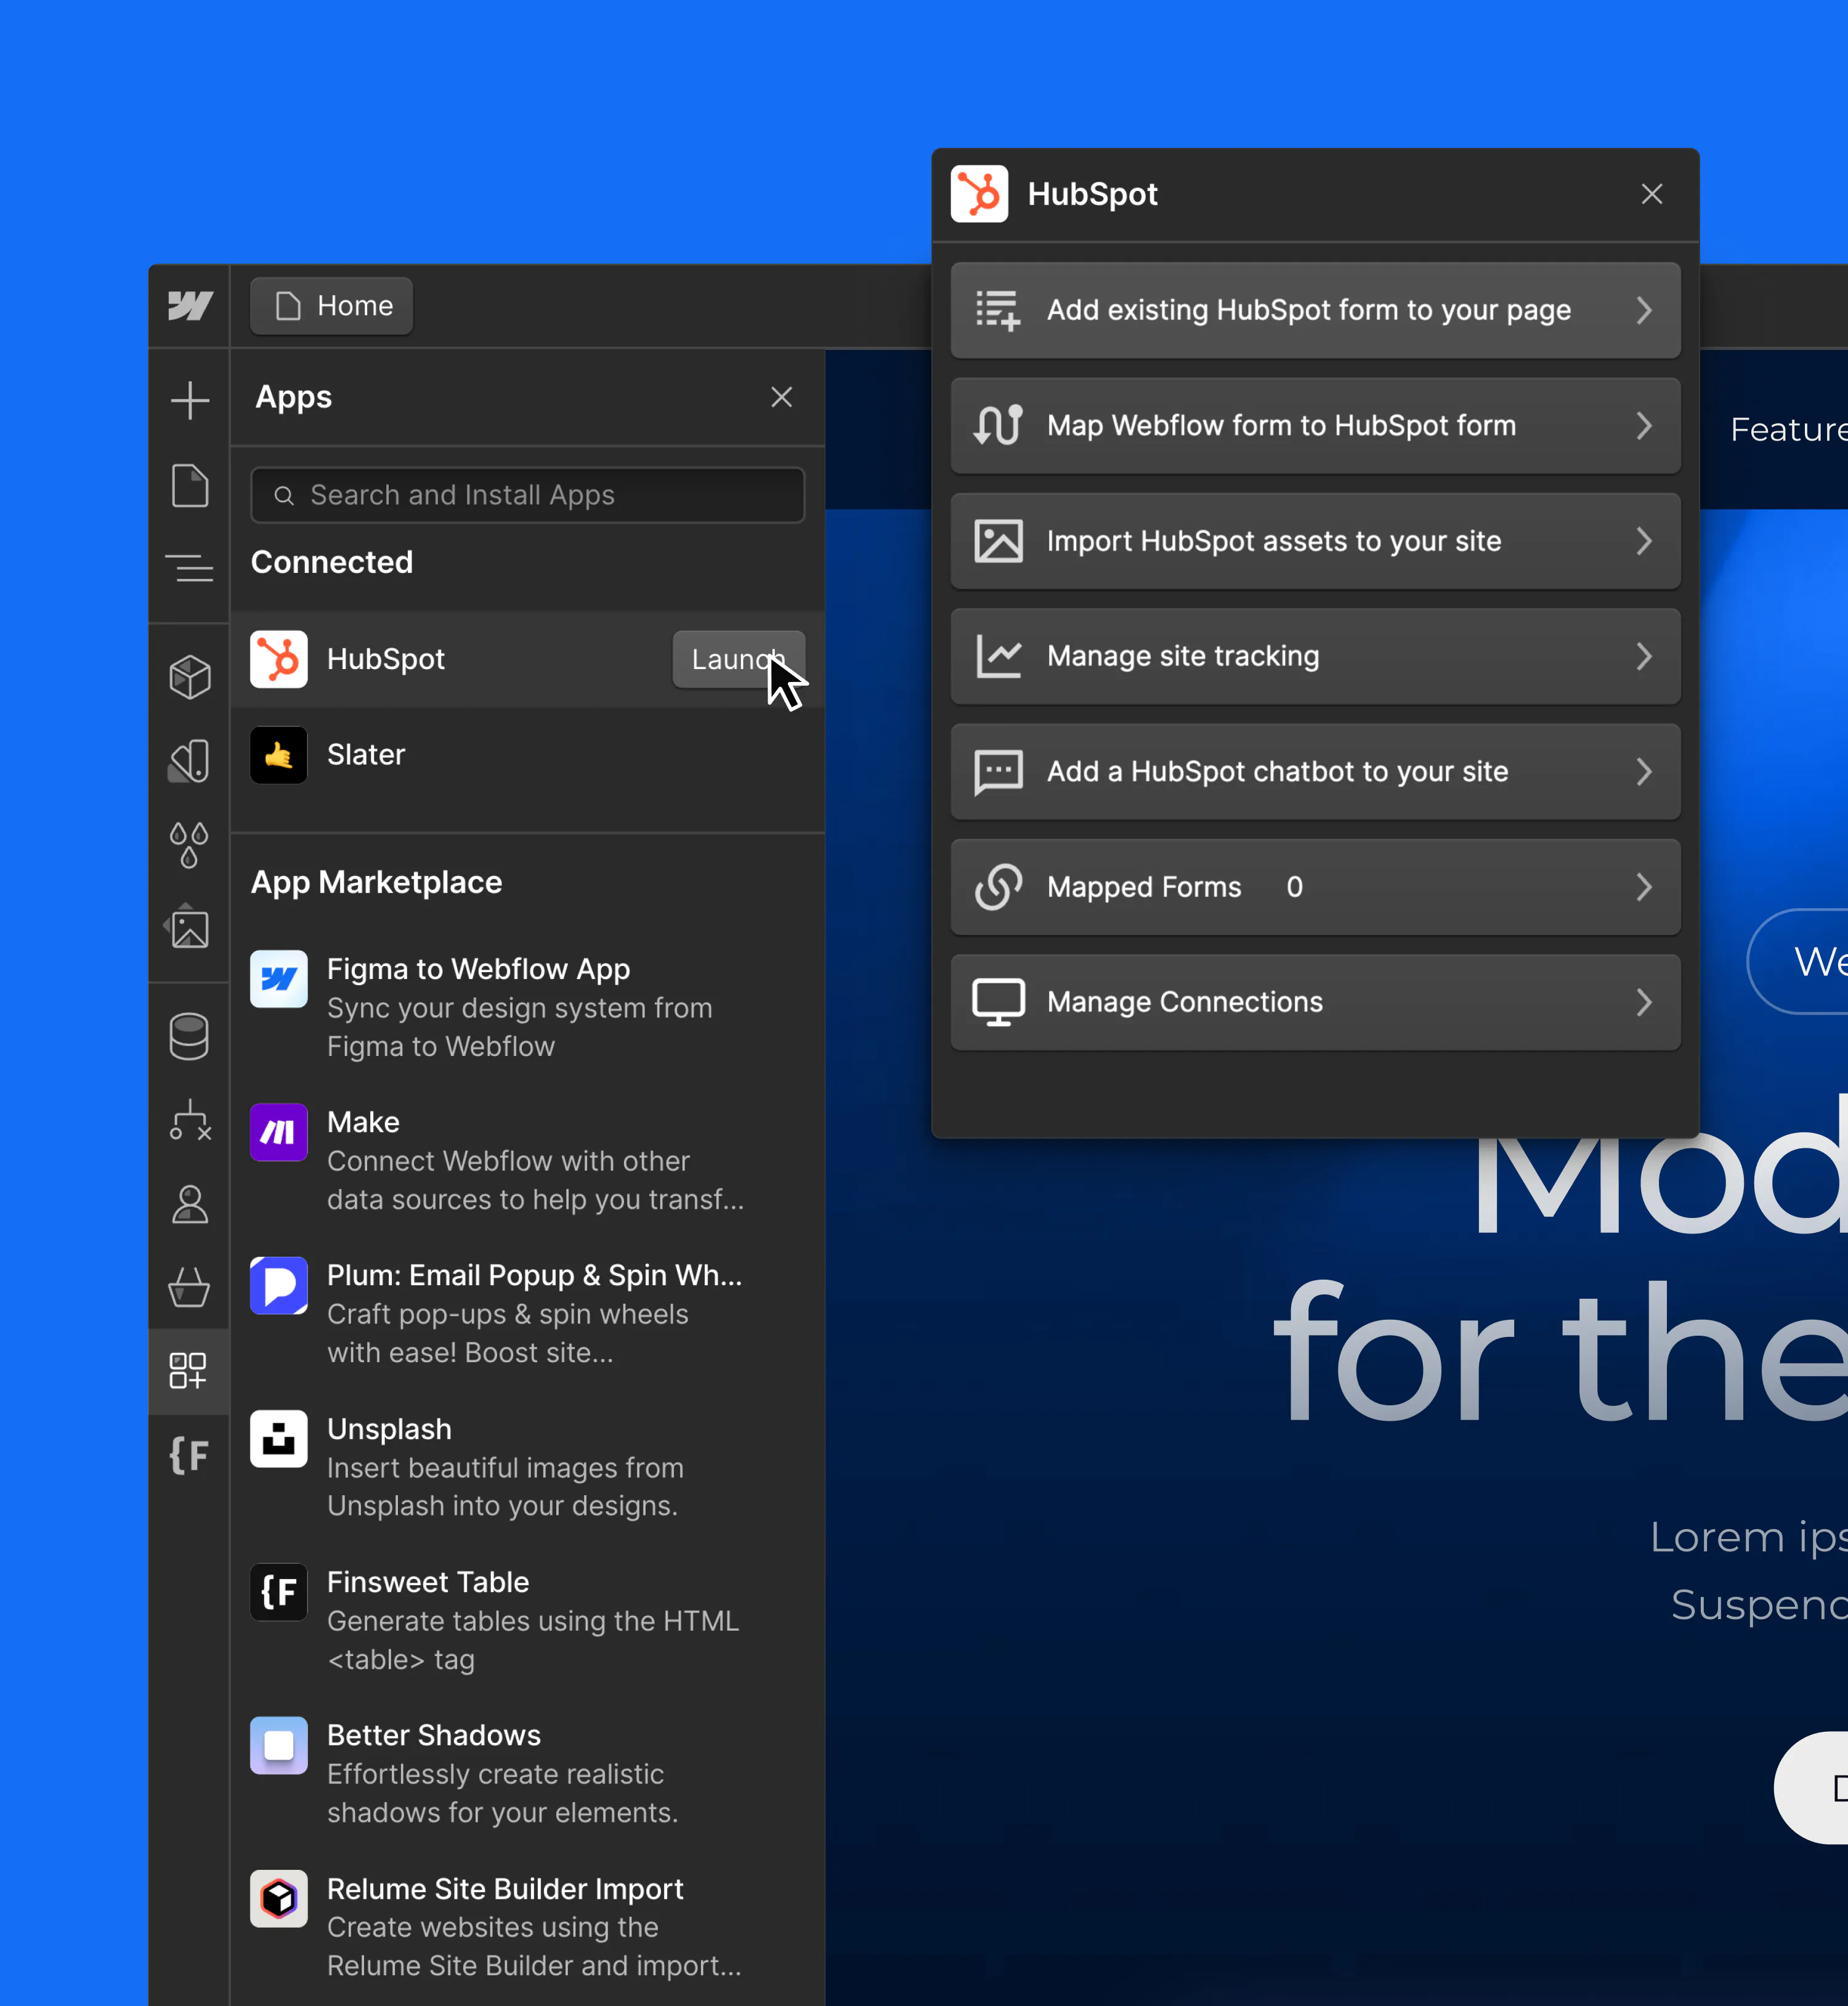Open the Components cube icon
This screenshot has height=2006, width=1848.
tap(189, 677)
